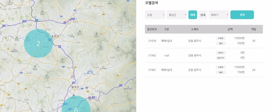Click 강원 원주시 location in row 31939
The image size is (271, 112).
(195, 41)
